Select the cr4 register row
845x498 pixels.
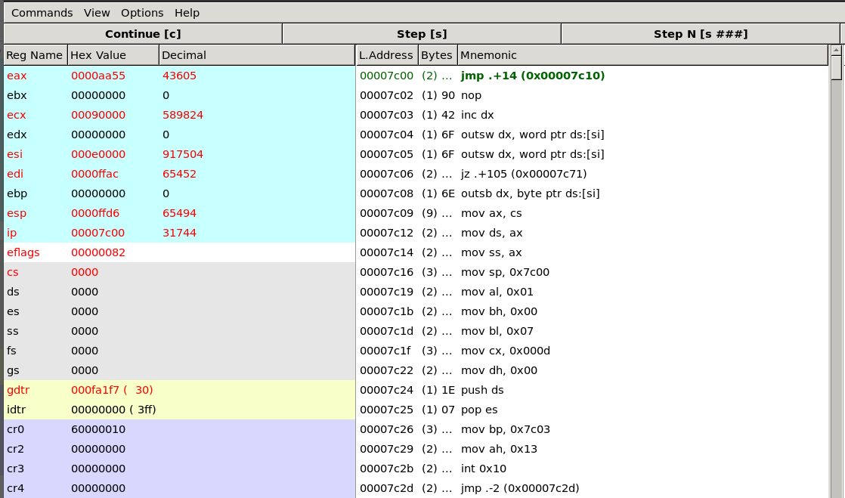coord(179,488)
